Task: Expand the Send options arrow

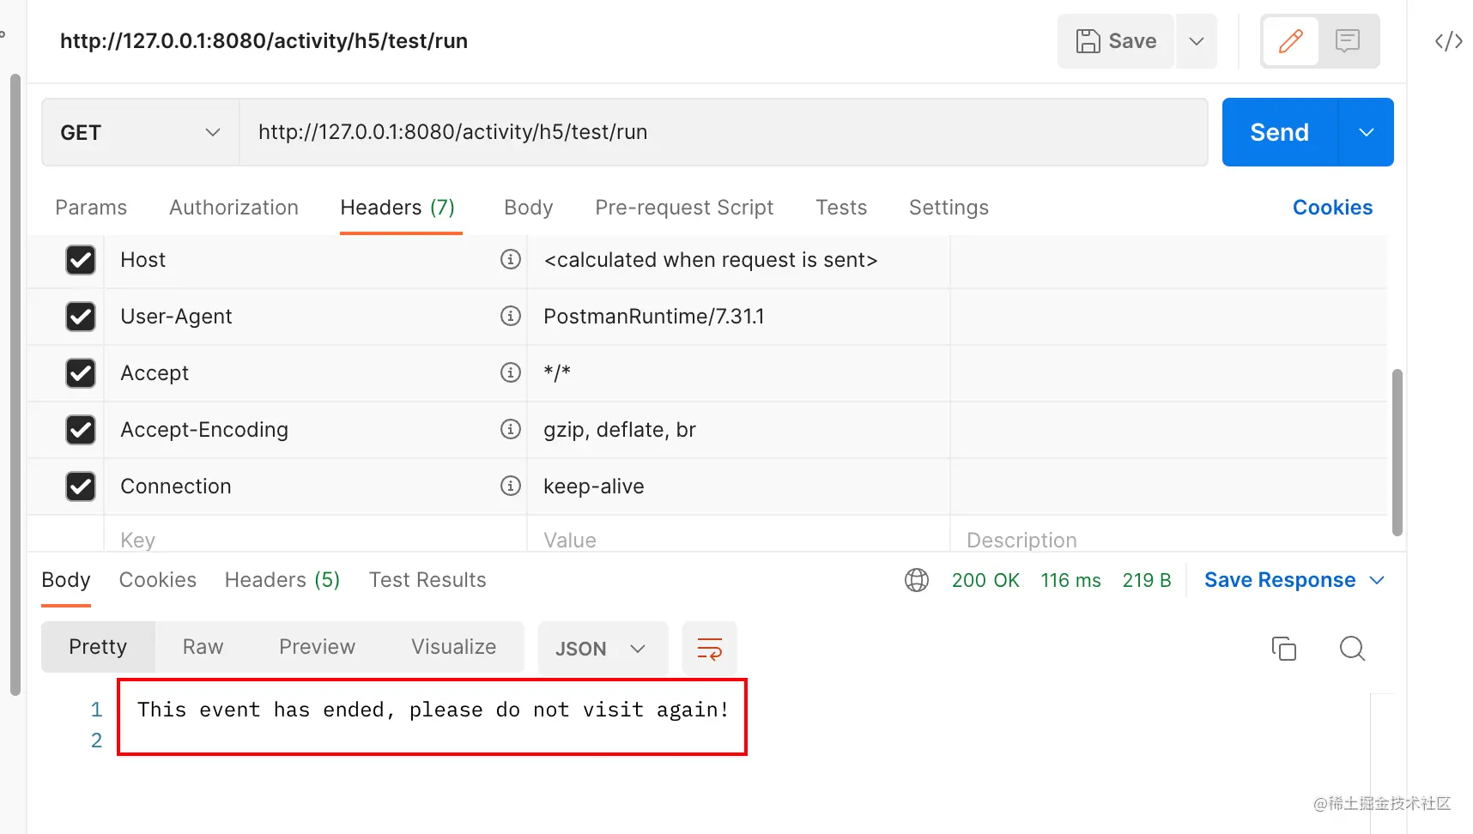Action: coord(1366,132)
